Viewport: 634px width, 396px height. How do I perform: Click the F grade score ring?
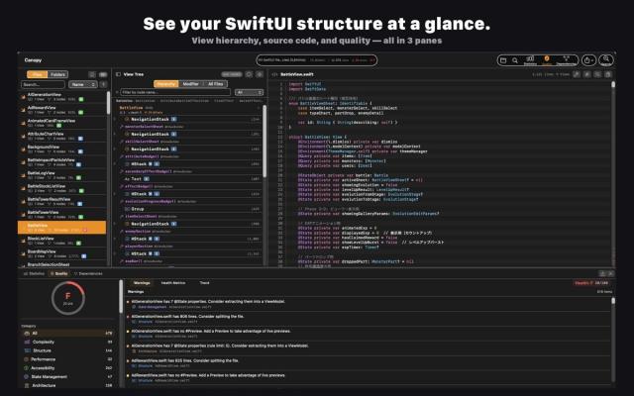(x=68, y=298)
